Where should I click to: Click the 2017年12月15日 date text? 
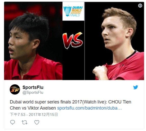43,115
